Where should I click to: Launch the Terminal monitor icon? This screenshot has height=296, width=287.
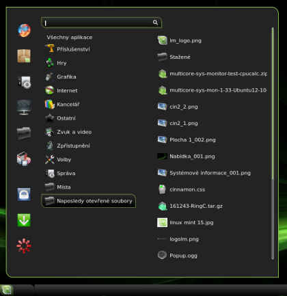24,107
